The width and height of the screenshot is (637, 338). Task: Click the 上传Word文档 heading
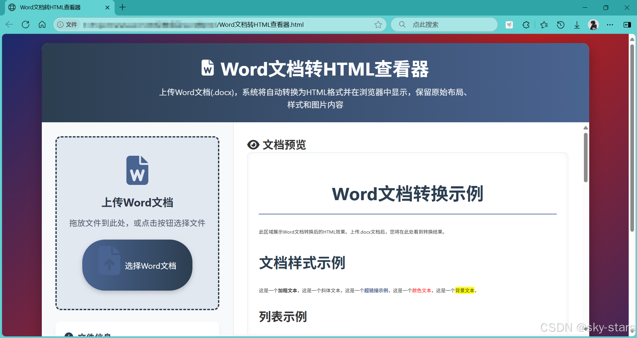(137, 202)
